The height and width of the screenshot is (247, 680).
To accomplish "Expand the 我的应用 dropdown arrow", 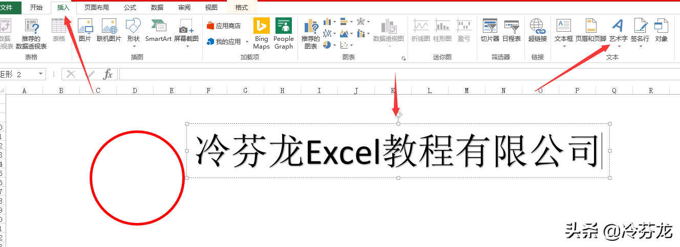I will click(247, 42).
